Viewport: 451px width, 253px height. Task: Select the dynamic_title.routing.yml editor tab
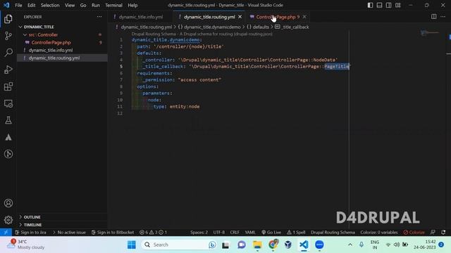click(209, 17)
